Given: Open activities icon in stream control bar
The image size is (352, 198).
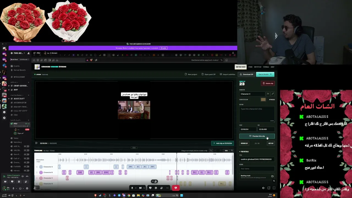Looking at the screenshot, I should (156, 188).
